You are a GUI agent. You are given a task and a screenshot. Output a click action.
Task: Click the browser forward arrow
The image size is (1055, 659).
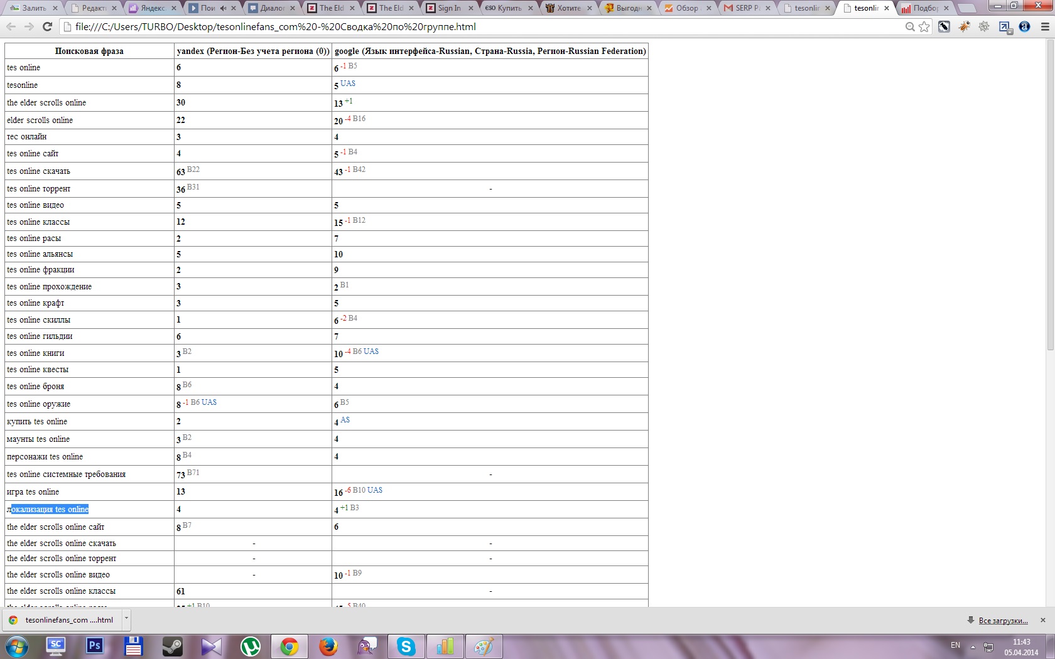(x=29, y=26)
